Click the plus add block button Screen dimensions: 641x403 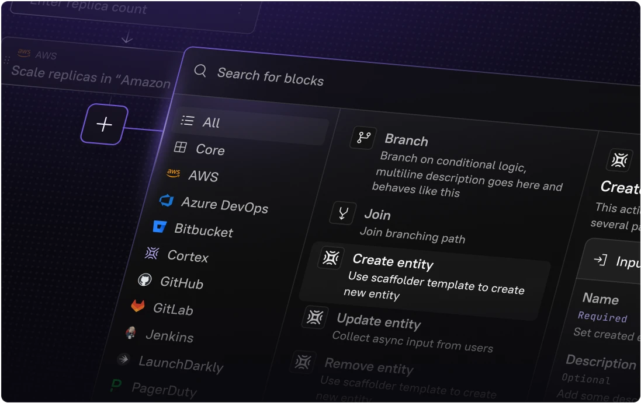pyautogui.click(x=104, y=124)
